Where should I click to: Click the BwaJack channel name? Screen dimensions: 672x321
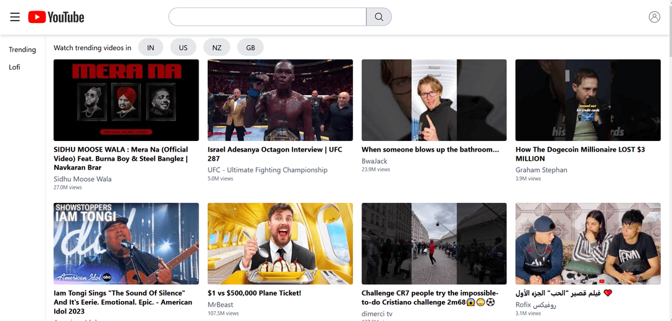(375, 161)
